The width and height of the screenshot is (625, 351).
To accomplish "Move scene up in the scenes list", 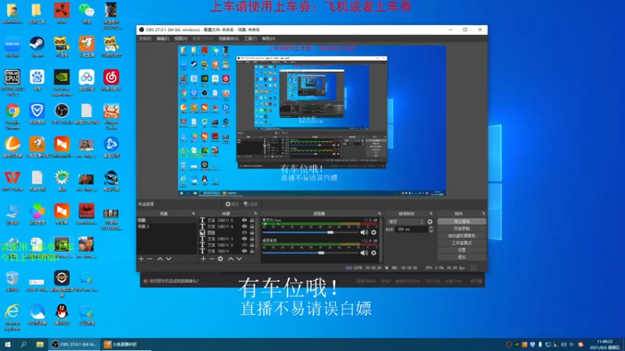I will click(x=160, y=259).
